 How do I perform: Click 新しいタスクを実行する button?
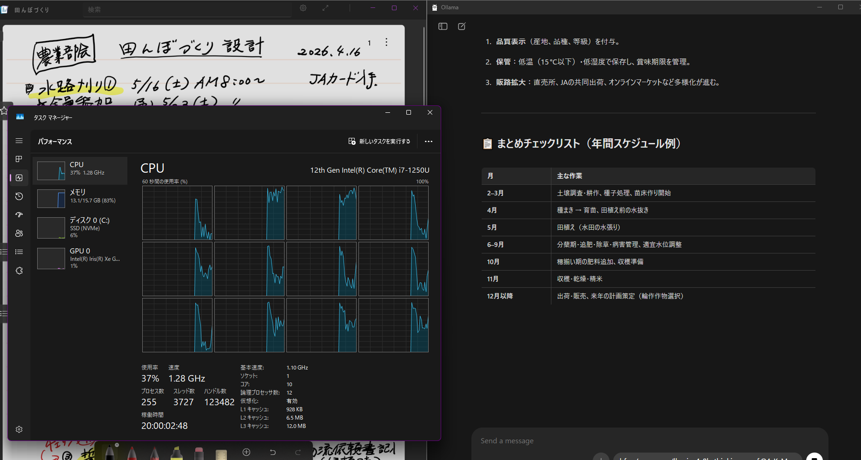point(379,142)
